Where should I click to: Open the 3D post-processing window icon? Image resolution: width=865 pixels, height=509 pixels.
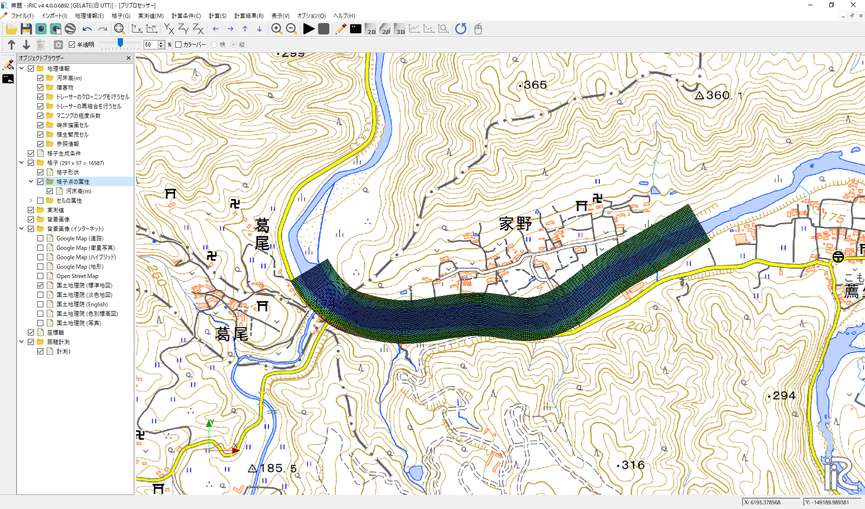point(400,29)
